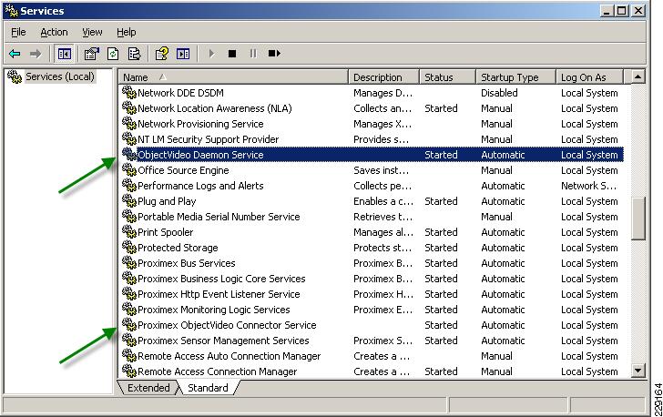Click the gear icon beside Remote Access Connection Manager

[x=129, y=371]
